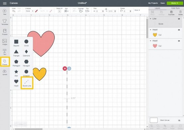This screenshot has height=130, width=184.
Task: Click the New canvas icon
Action: (x=5, y=11)
